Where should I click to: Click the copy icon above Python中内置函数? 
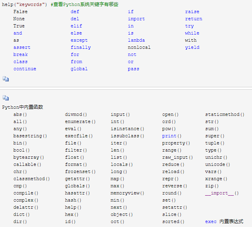(6, 98)
